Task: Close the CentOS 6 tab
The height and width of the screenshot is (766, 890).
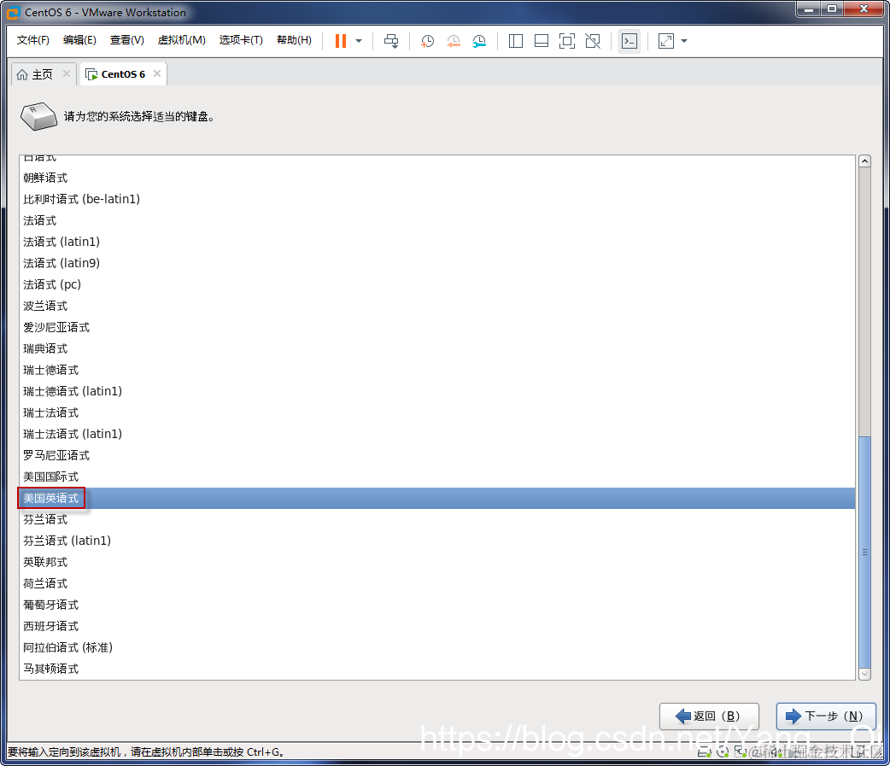Action: pyautogui.click(x=157, y=73)
